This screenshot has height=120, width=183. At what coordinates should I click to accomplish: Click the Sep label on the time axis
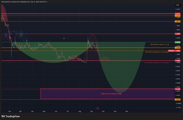click(x=92, y=111)
